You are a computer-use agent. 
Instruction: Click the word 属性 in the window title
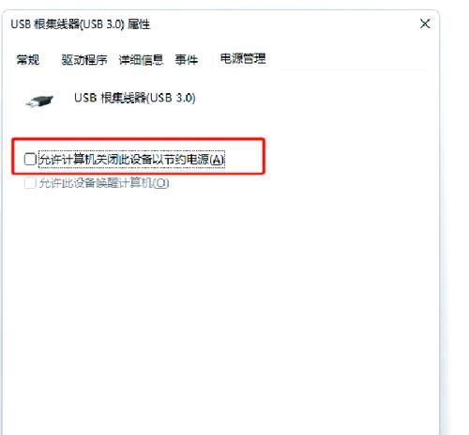coord(139,24)
